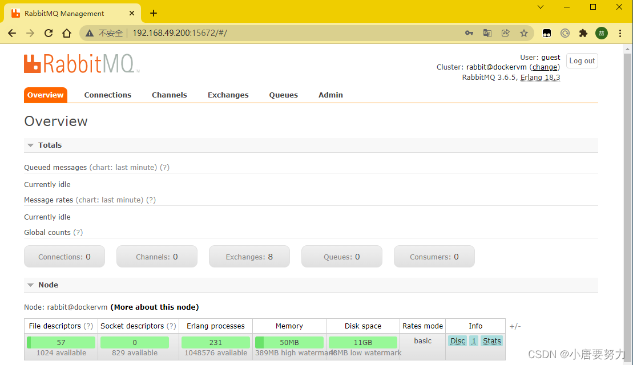The image size is (633, 365).
Task: Open the Channels tab
Action: (x=169, y=95)
